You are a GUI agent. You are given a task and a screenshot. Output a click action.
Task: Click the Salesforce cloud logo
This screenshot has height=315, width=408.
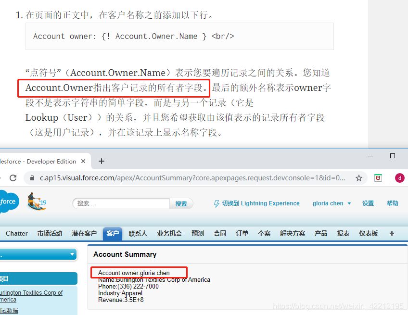(8, 202)
